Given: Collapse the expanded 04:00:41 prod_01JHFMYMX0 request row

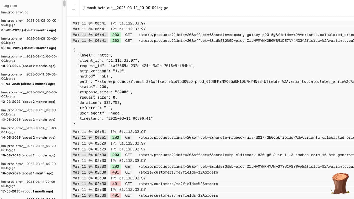Looking at the screenshot, I should tap(211, 41).
